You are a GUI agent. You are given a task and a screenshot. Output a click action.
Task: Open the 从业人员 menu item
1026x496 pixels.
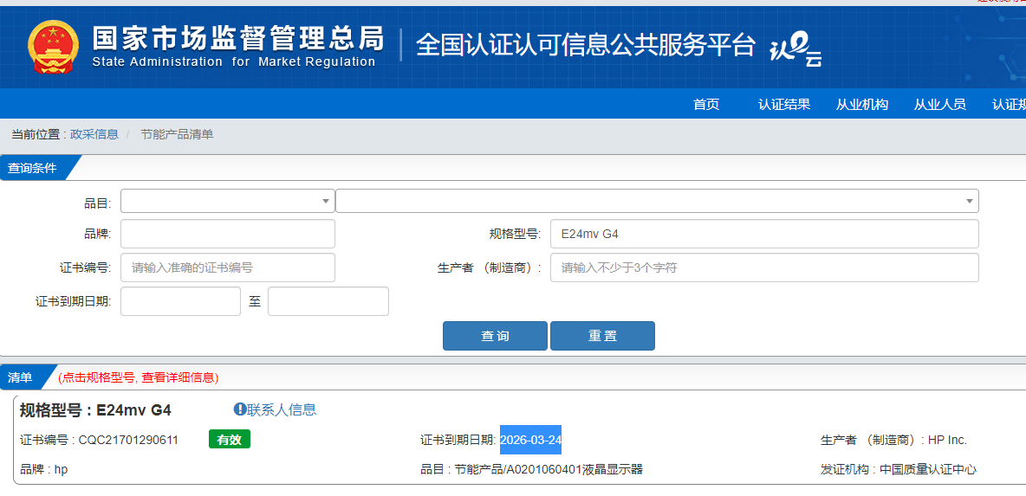(939, 105)
